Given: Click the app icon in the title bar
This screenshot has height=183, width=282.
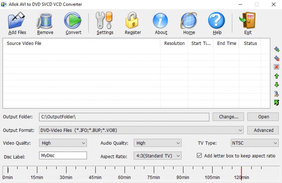Looking at the screenshot, I should (x=4, y=4).
